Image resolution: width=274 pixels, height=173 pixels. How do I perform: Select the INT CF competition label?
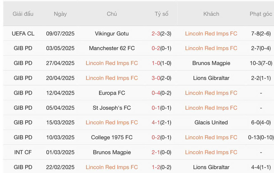click(x=22, y=152)
